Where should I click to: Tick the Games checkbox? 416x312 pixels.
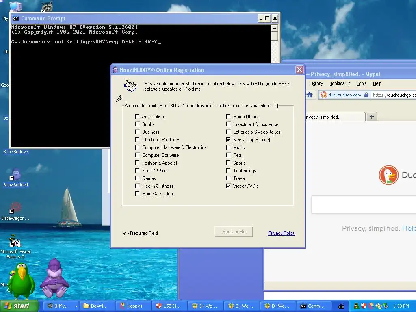pos(137,178)
